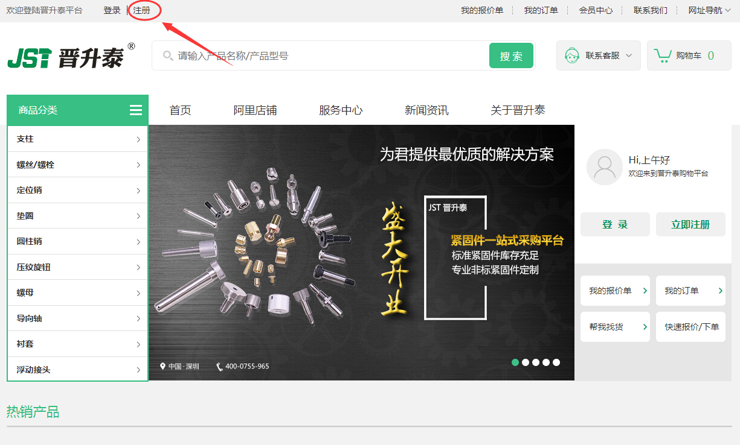This screenshot has height=445, width=740.
Task: Click the user avatar placeholder icon
Action: tap(604, 167)
